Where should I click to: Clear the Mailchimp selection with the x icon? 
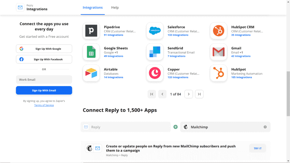tap(265, 127)
